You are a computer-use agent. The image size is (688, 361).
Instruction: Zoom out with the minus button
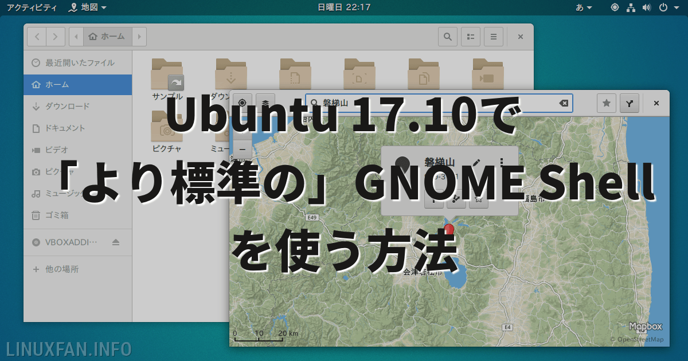[242, 149]
